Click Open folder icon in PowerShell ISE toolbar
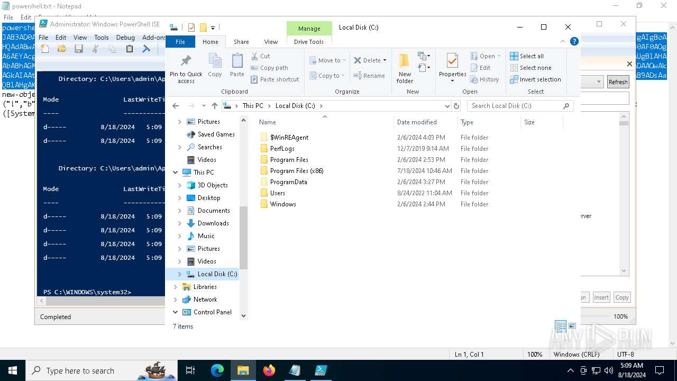 62,49
